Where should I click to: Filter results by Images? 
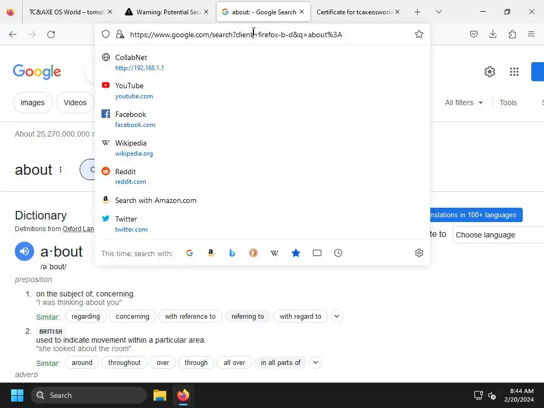point(32,103)
